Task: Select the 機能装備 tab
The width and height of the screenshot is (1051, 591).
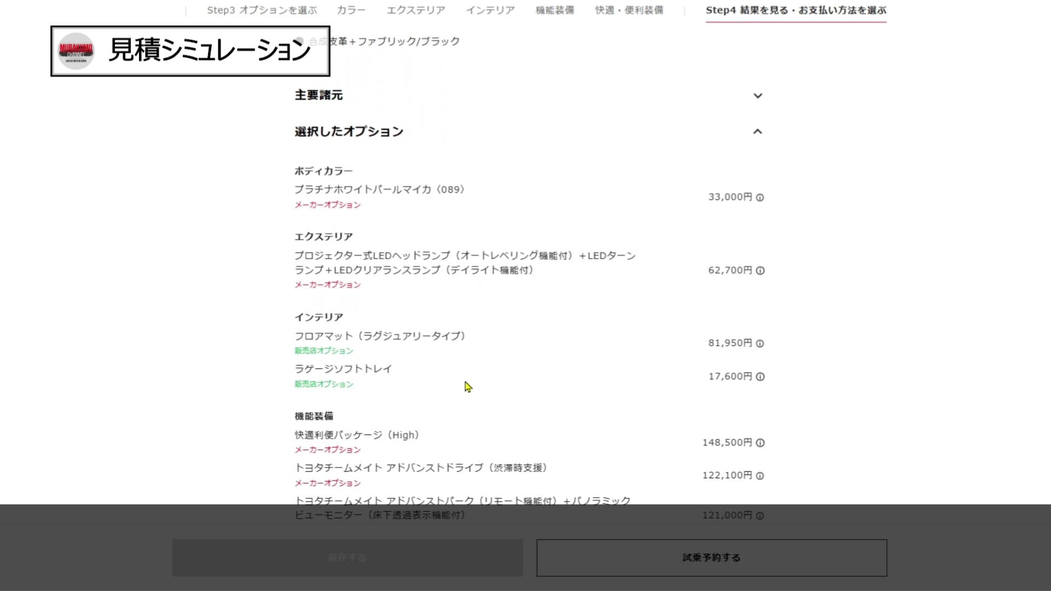Action: pos(555,10)
